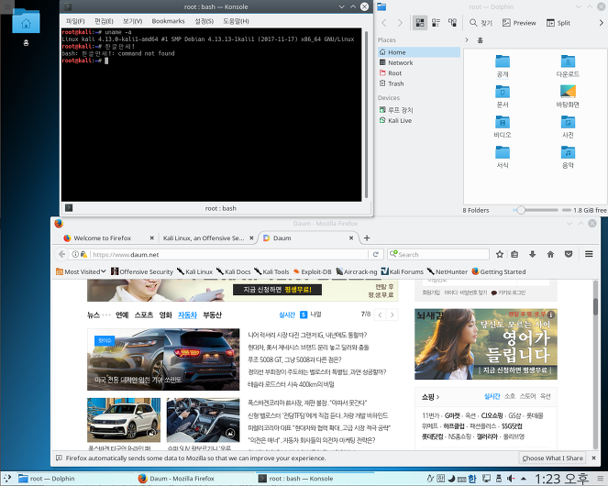Screen dimensions: 608x486
Task: Click previous arrow in Daum news pager
Action: [380, 315]
